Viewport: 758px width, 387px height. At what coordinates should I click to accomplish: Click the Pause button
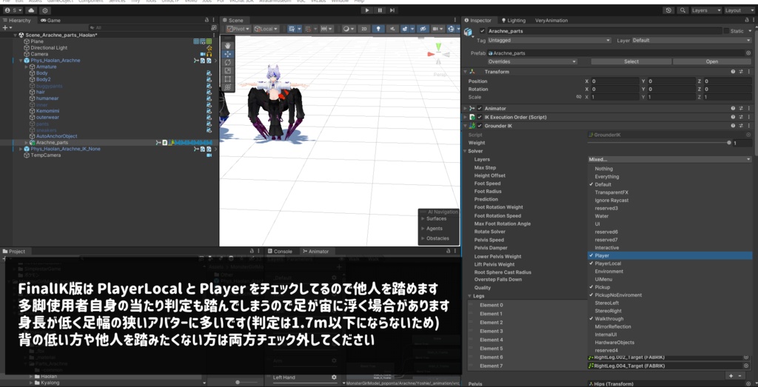click(380, 10)
